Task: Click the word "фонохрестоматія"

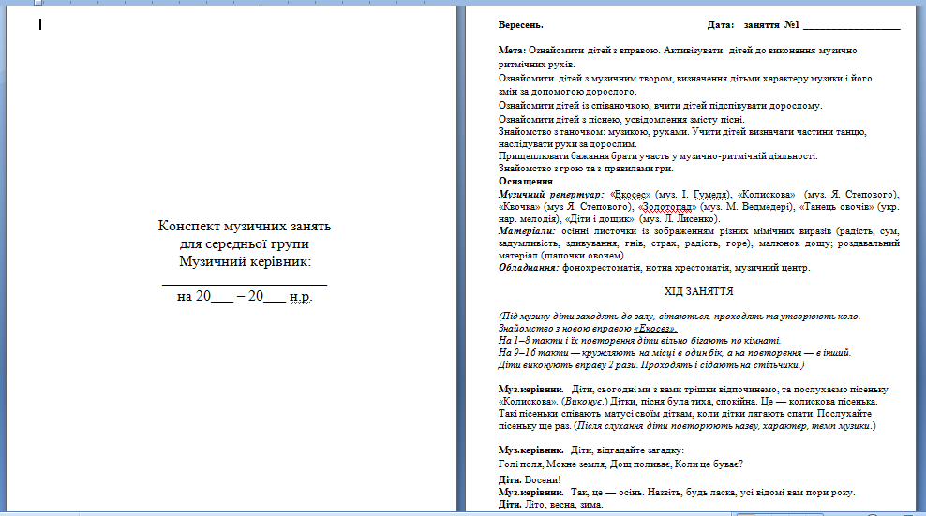Action: pos(601,268)
